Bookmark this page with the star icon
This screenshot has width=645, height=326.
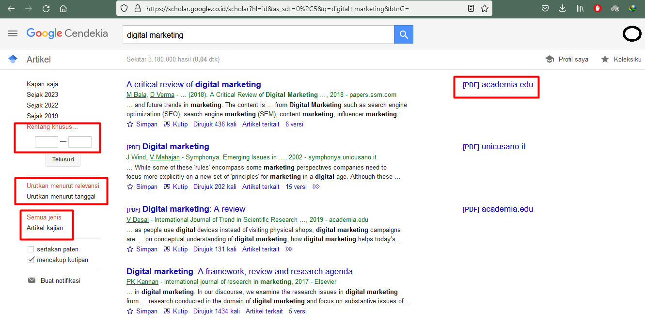(x=485, y=8)
